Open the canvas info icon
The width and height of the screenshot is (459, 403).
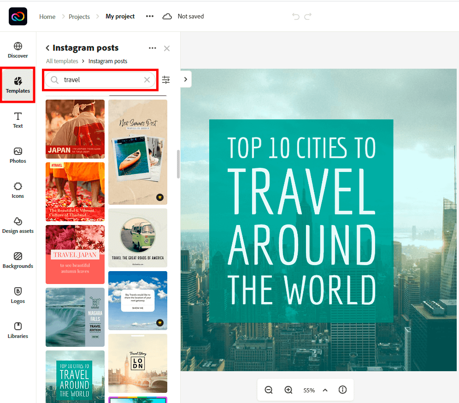[342, 390]
